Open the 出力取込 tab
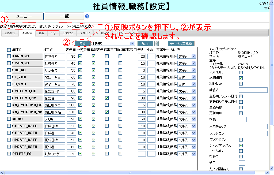Image resolution: width=274 pixels, height=175 pixels. point(68,33)
